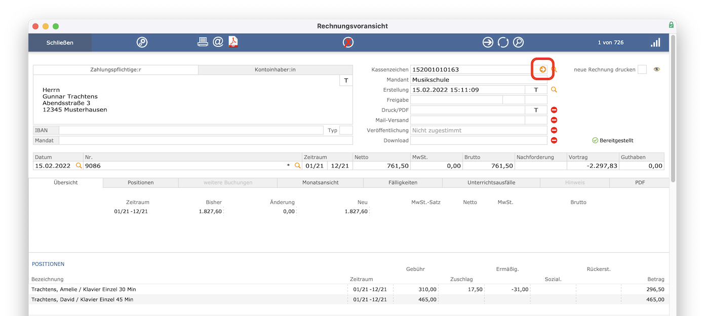Open the magnifier lookup beside the Datum field
This screenshot has height=316, width=705.
[x=79, y=166]
